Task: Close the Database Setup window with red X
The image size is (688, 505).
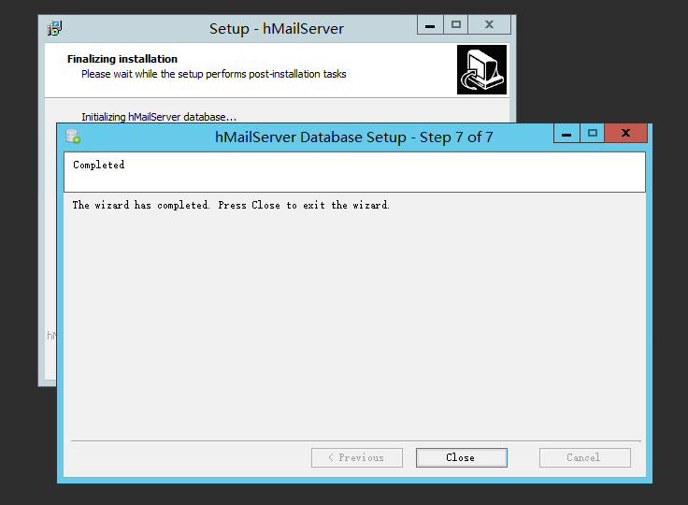Action: [625, 133]
